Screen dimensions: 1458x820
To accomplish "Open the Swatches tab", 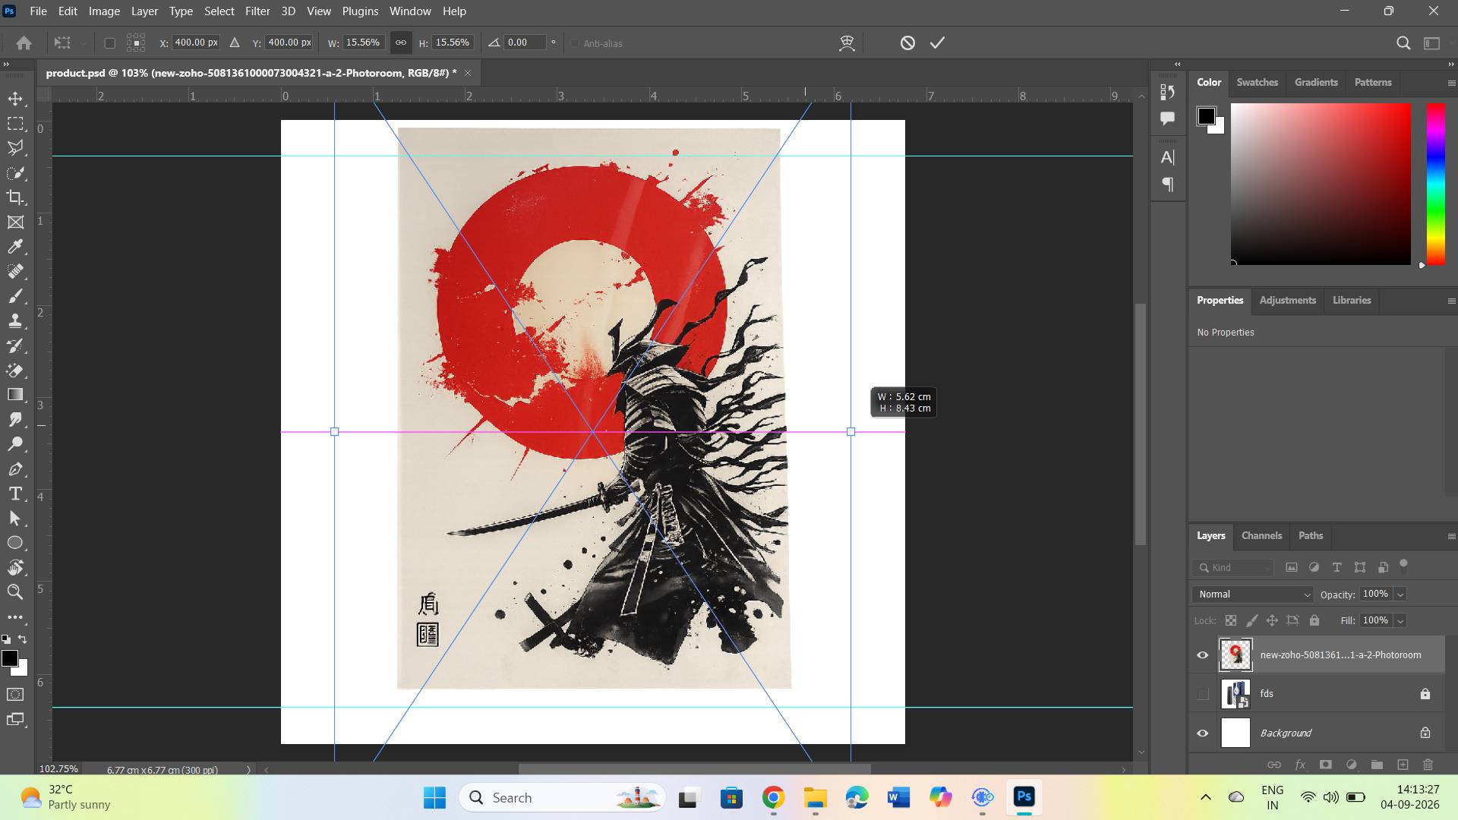I will pyautogui.click(x=1257, y=83).
